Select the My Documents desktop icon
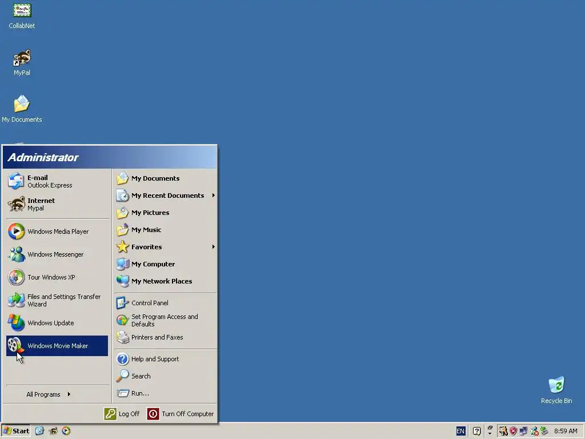Image resolution: width=585 pixels, height=439 pixels. pos(22,109)
